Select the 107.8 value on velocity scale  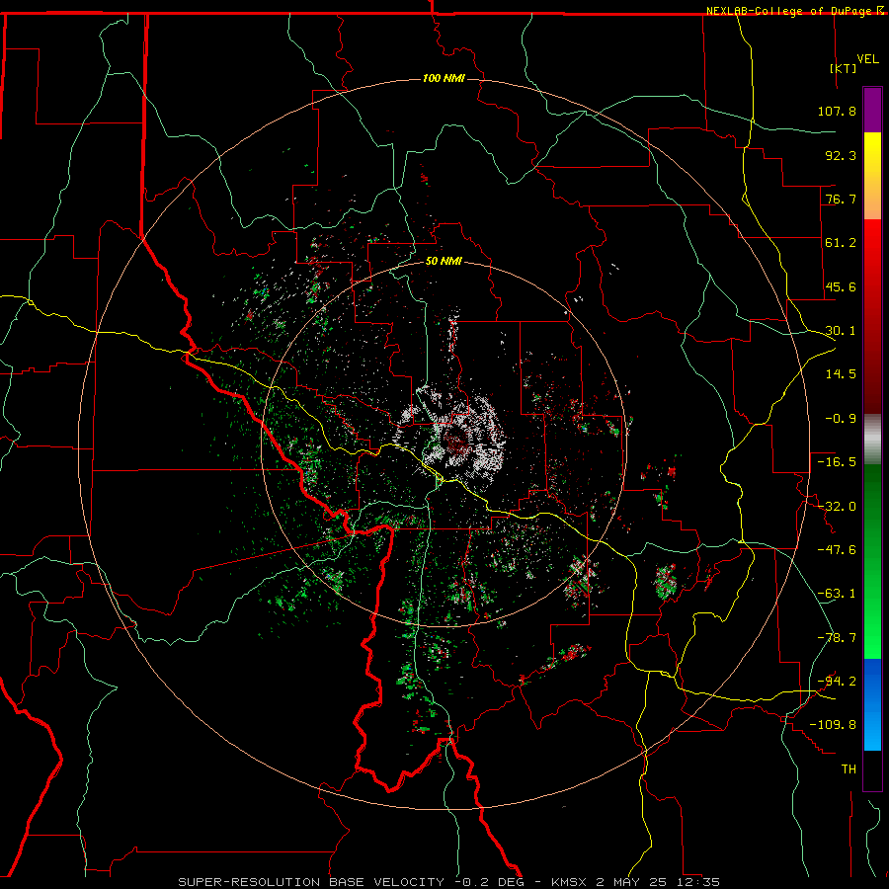837,111
